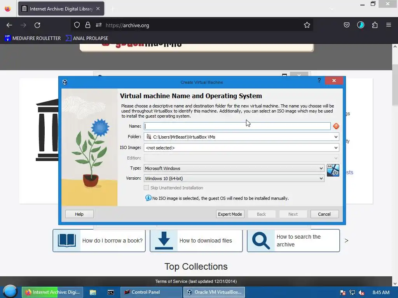Screen dimensions: 398x298
Task: Click the network tray icon
Action: pos(352,293)
